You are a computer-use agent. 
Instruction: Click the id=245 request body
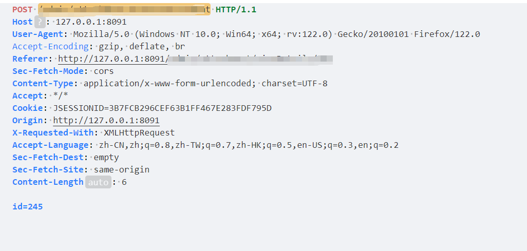pyautogui.click(x=28, y=207)
